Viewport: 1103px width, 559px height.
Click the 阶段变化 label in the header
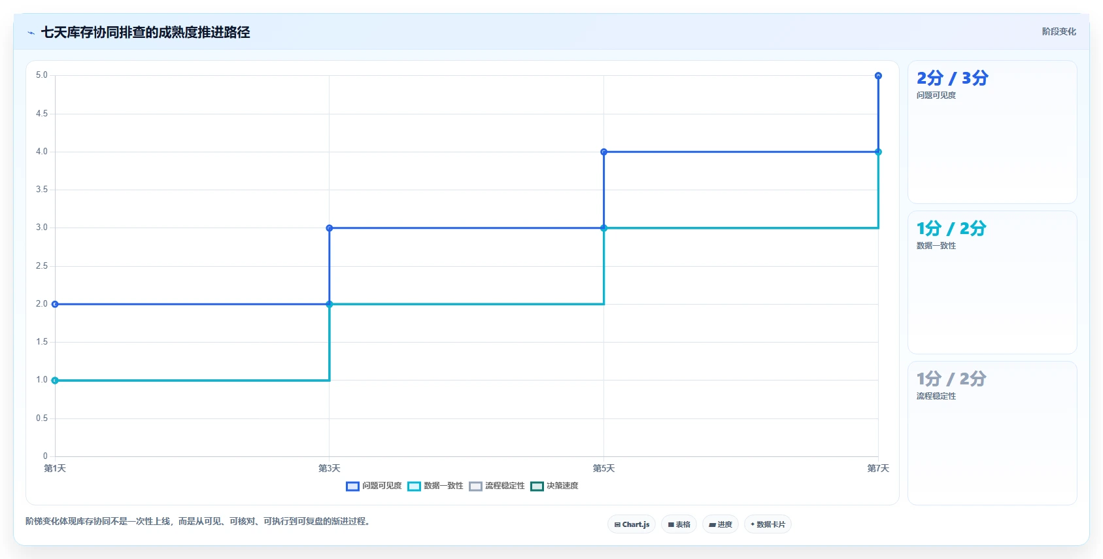coord(1059,31)
